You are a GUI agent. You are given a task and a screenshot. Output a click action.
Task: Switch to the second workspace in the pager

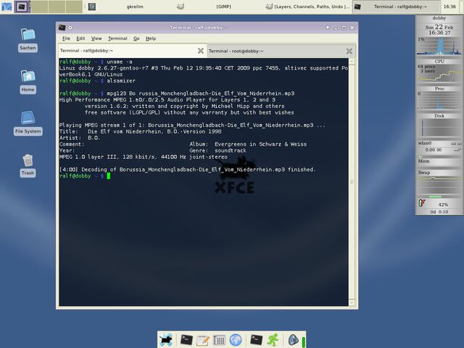tap(40, 7)
